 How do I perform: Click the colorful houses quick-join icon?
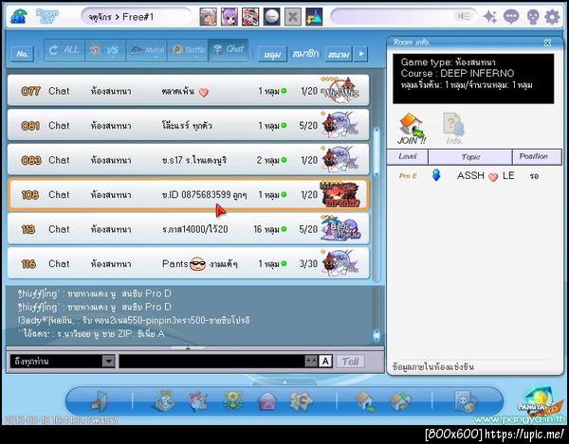pyautogui.click(x=399, y=401)
